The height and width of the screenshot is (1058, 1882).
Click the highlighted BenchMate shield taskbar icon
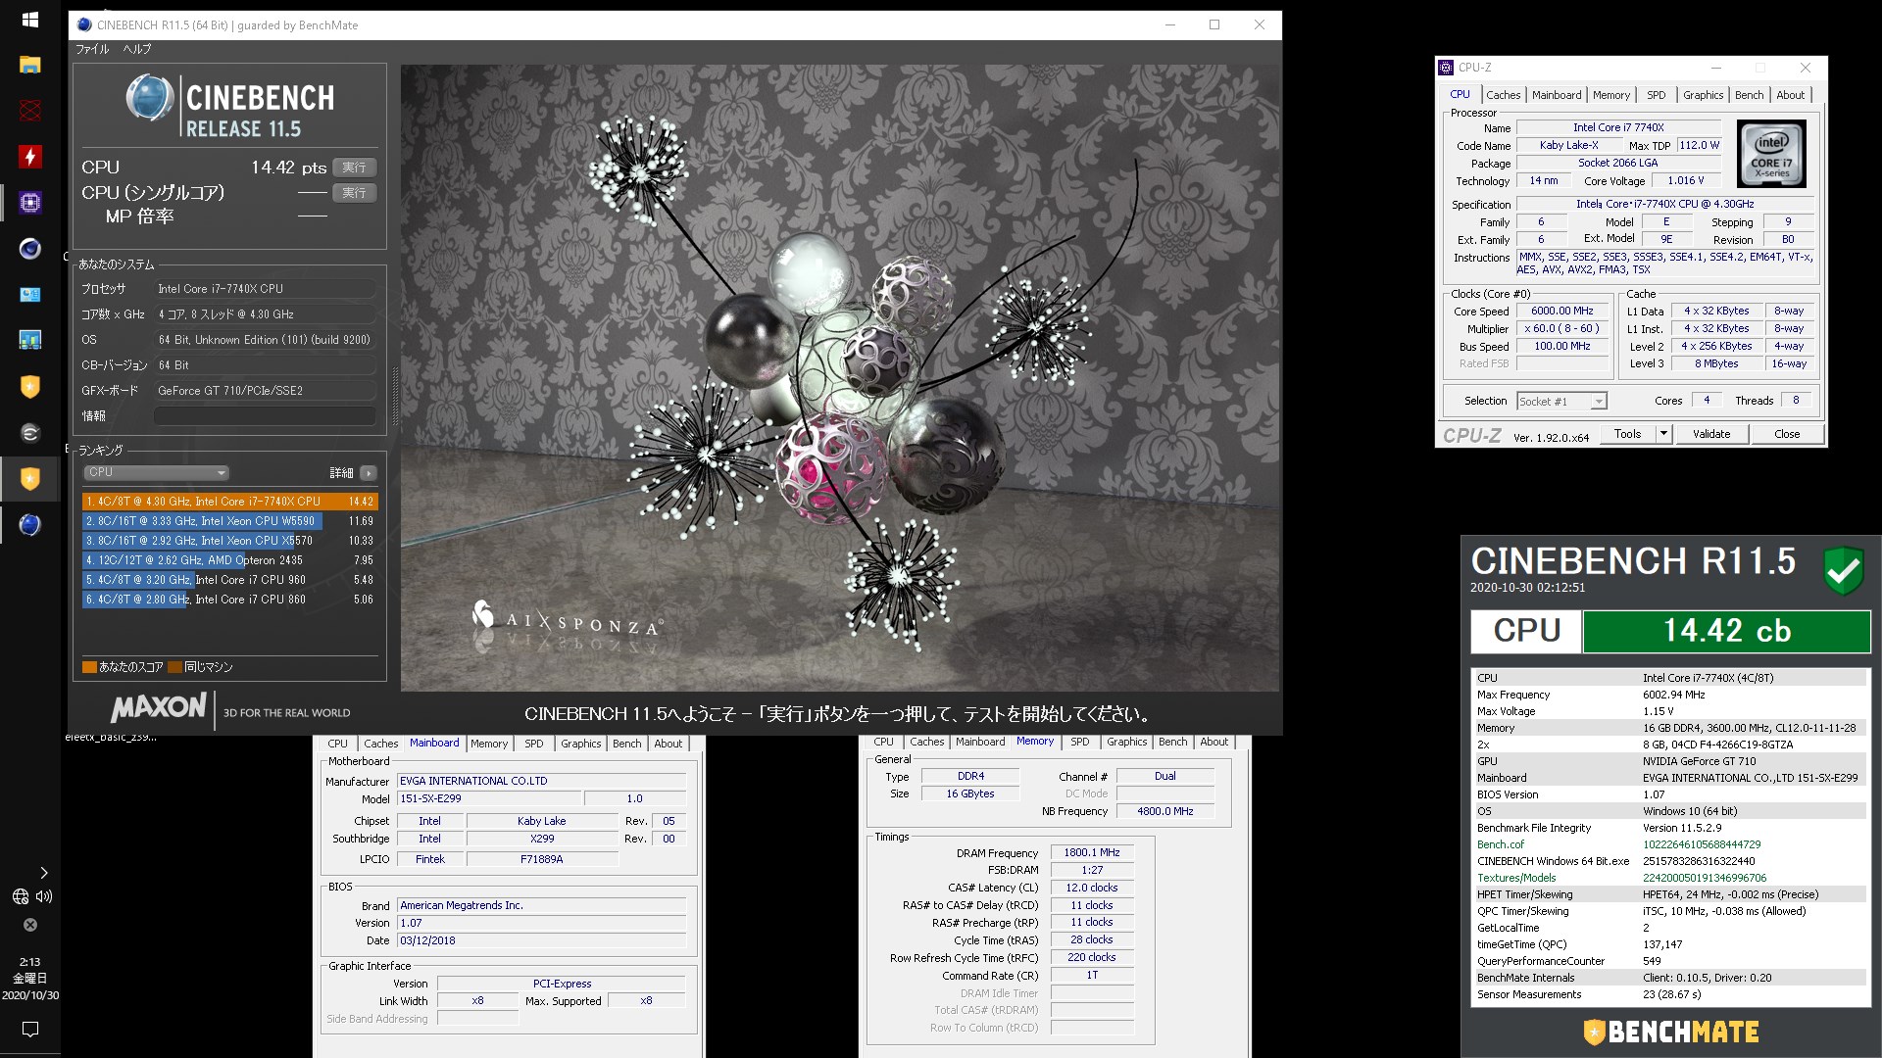[29, 478]
